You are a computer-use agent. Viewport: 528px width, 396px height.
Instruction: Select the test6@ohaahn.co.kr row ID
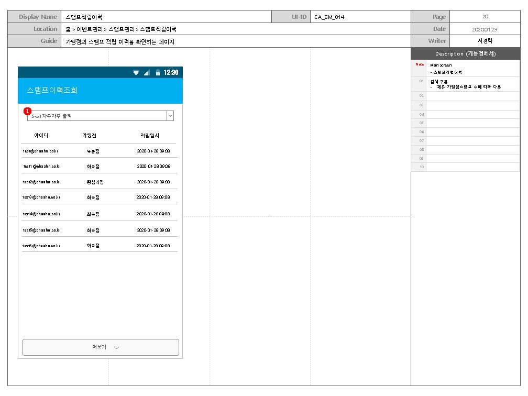(41, 246)
